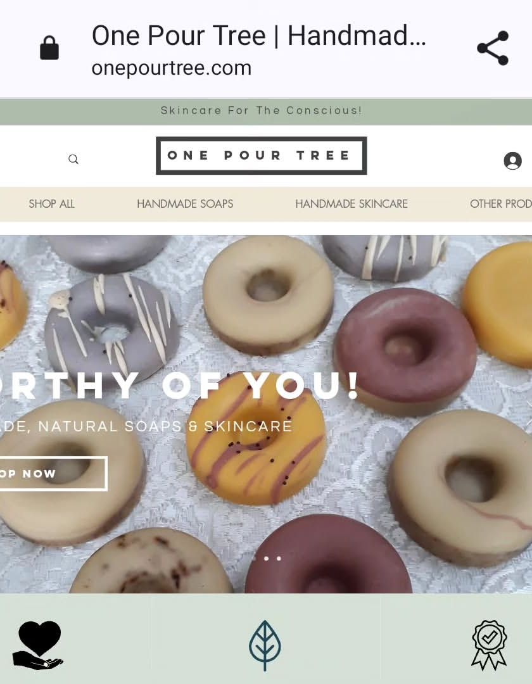The height and width of the screenshot is (684, 532).
Task: Tap the onepourtree.com address text
Action: point(172,68)
